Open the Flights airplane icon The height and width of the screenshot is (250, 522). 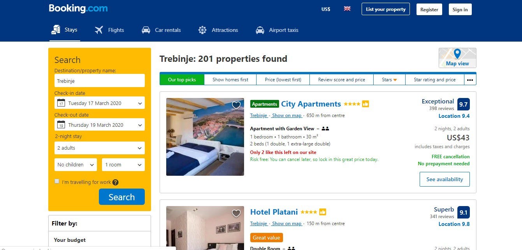(99, 30)
